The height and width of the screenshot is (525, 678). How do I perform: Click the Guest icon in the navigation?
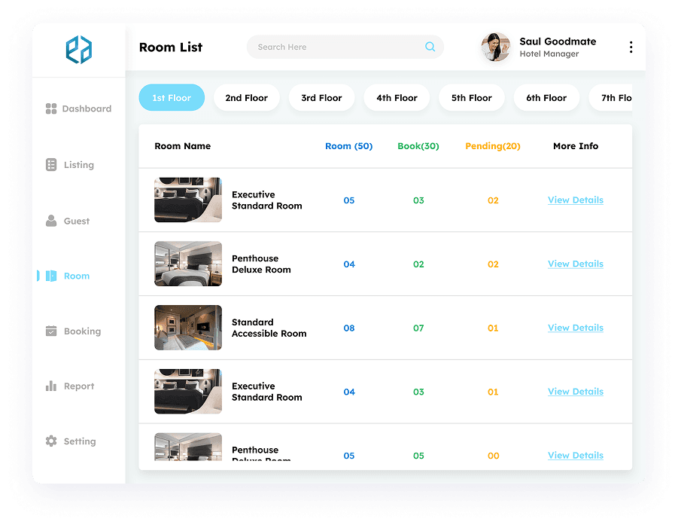(50, 221)
